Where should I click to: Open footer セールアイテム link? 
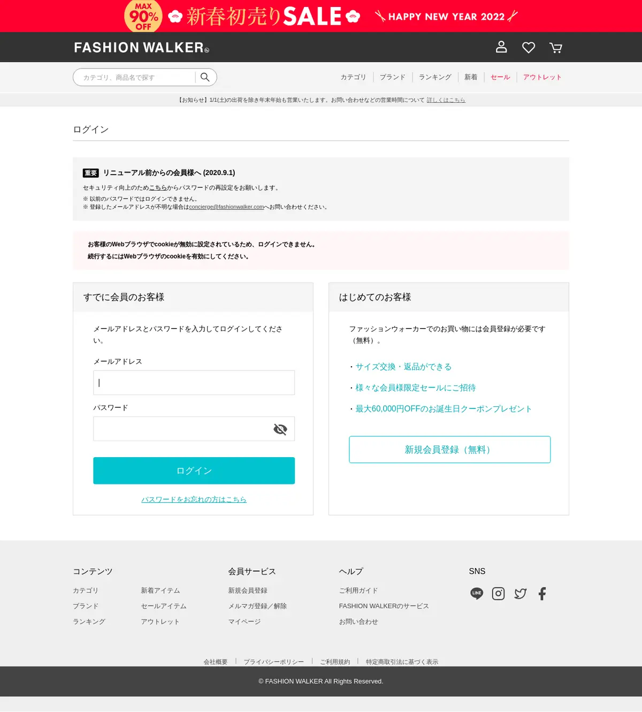tap(164, 606)
